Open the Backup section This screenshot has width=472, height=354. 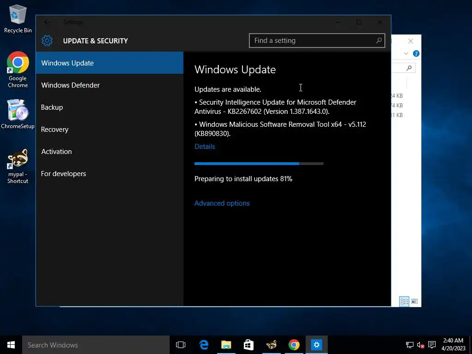110,107
